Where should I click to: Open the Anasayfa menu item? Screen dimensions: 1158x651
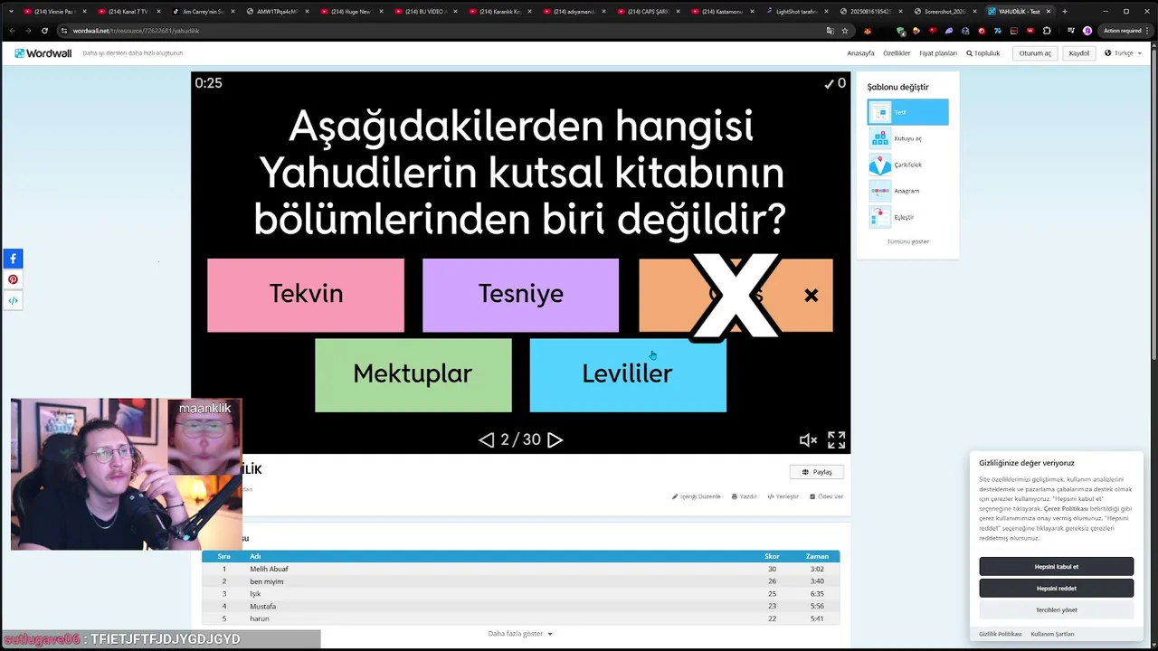[860, 53]
